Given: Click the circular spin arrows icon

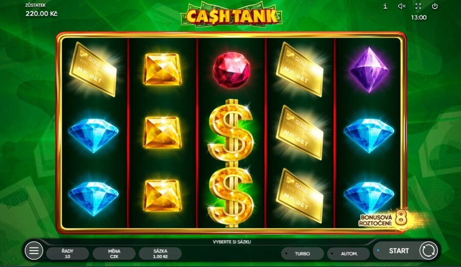Looking at the screenshot, I should 428,251.
